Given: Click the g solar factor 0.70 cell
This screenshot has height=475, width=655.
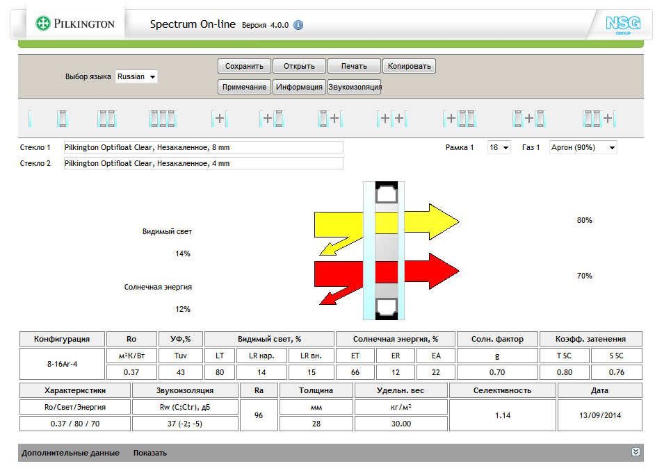Looking at the screenshot, I should [497, 372].
